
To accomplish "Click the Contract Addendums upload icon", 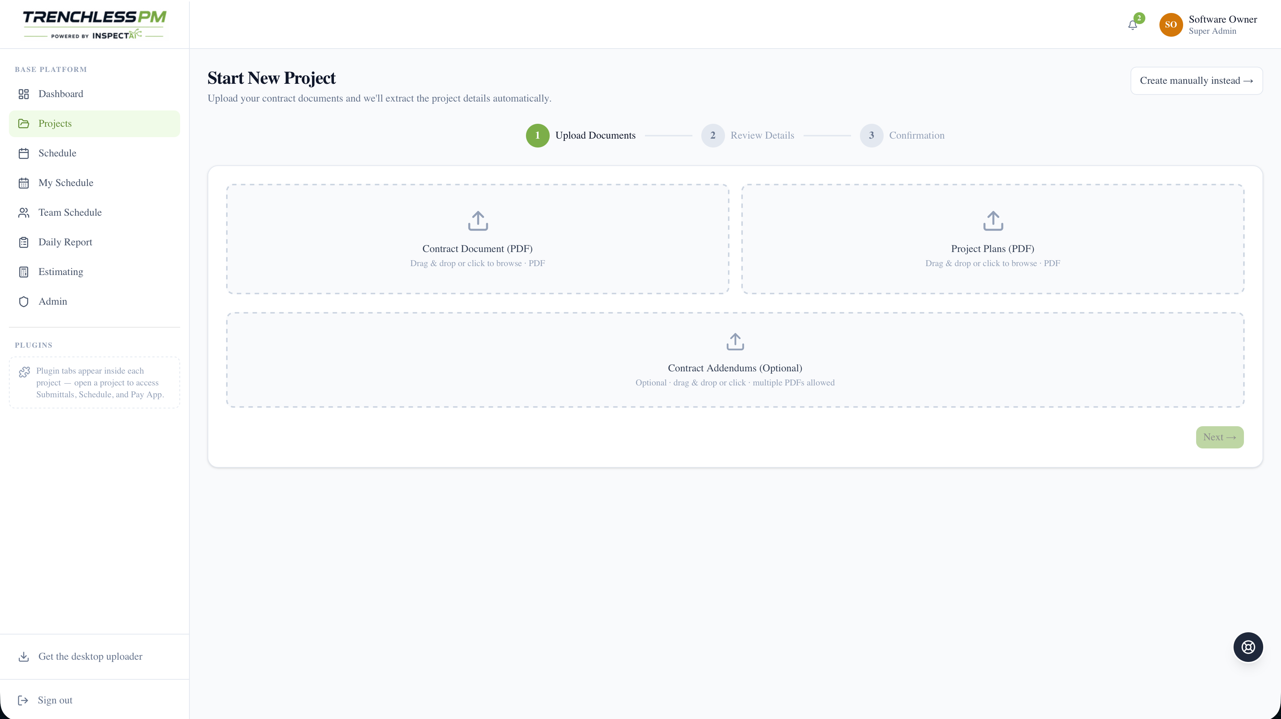I will 735,342.
